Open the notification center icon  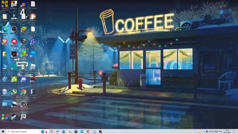pyautogui.click(x=234, y=131)
